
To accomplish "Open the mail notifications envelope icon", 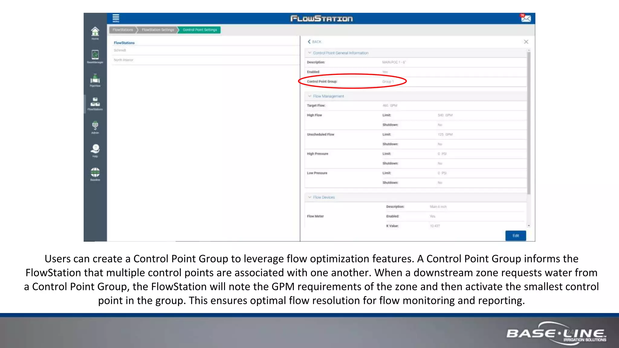I will (526, 18).
